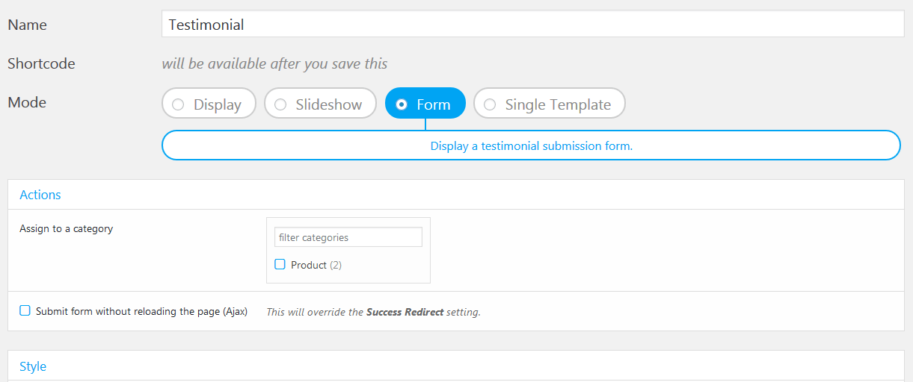Expand the Style section header
913x382 pixels.
[x=33, y=366]
